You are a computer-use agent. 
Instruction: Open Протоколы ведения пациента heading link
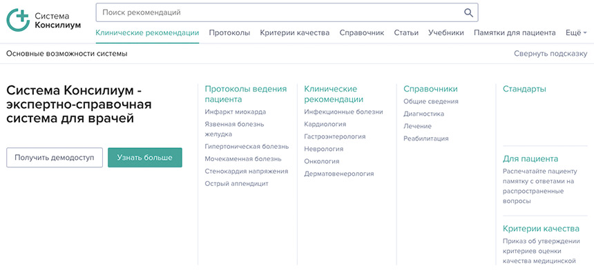(x=246, y=94)
